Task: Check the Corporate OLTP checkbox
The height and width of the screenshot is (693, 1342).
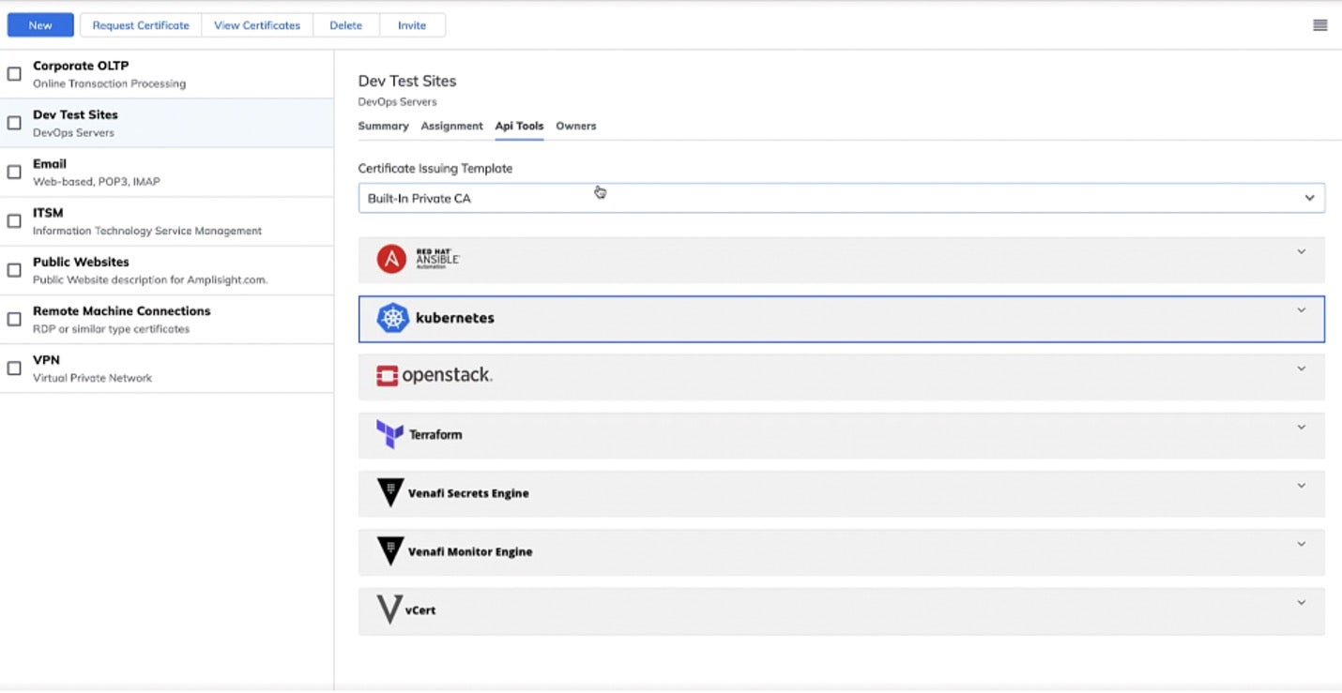Action: coord(14,74)
